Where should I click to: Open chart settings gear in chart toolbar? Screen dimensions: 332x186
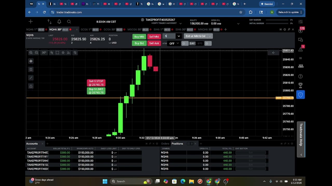point(63,53)
